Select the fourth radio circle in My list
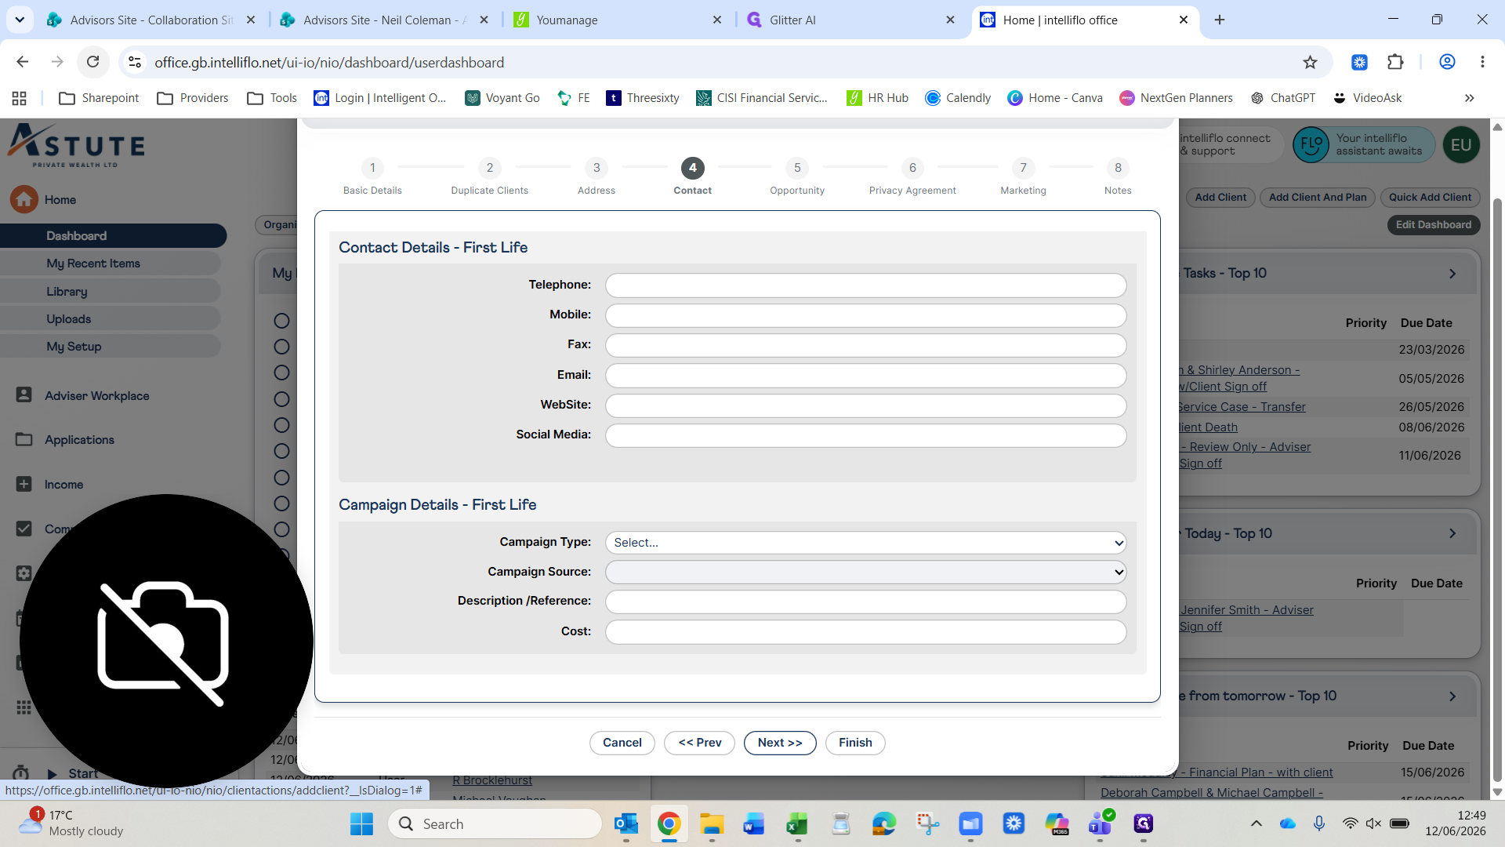This screenshot has height=847, width=1505. pos(281,399)
